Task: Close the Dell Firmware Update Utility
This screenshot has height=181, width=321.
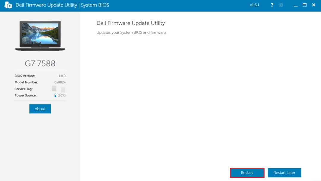Action: point(314,5)
